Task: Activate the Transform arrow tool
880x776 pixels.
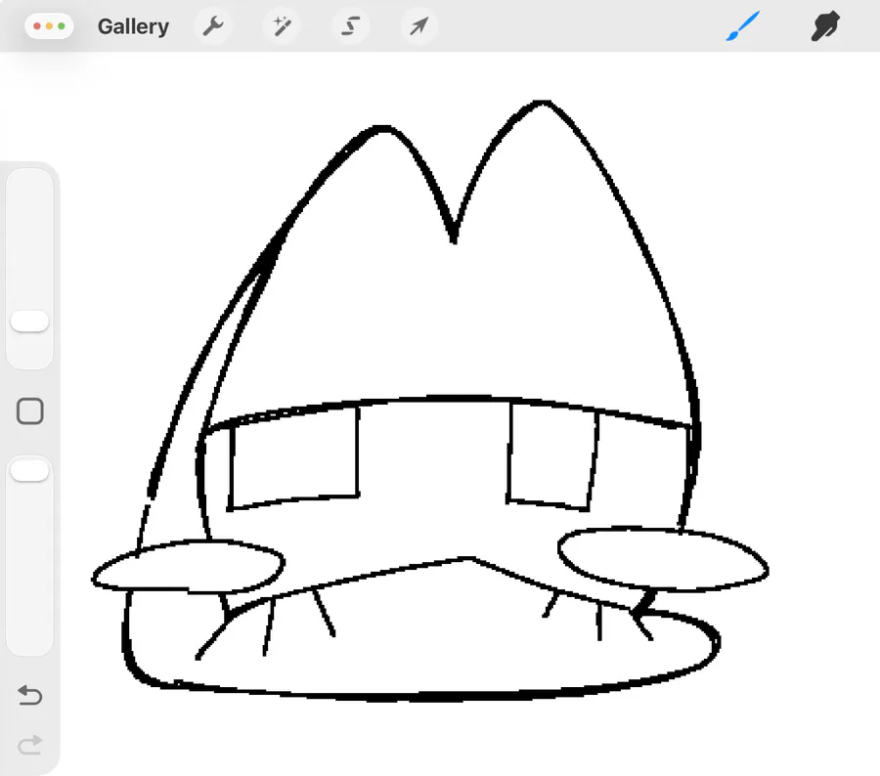Action: pyautogui.click(x=419, y=25)
